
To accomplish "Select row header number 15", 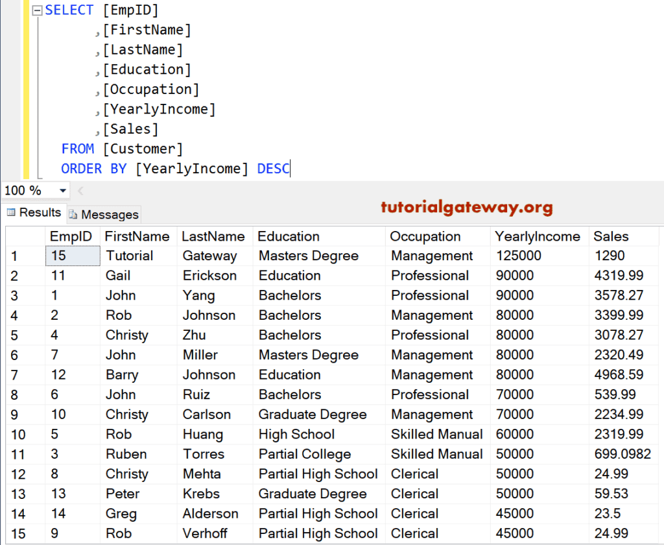I will (25, 533).
